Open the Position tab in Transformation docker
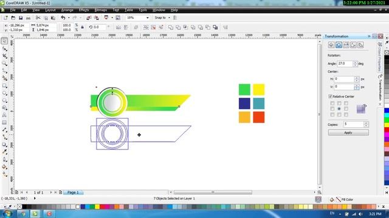Screen dimensions: 389x218 331,45
